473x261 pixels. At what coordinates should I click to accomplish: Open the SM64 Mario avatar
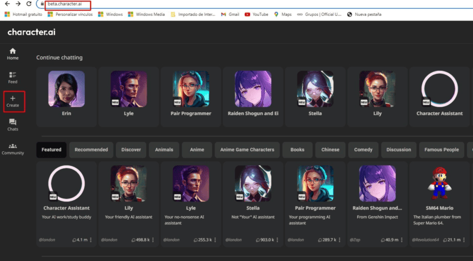click(x=439, y=183)
